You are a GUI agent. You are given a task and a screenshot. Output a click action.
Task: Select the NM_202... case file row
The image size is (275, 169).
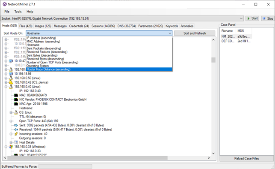pyautogui.click(x=236, y=36)
